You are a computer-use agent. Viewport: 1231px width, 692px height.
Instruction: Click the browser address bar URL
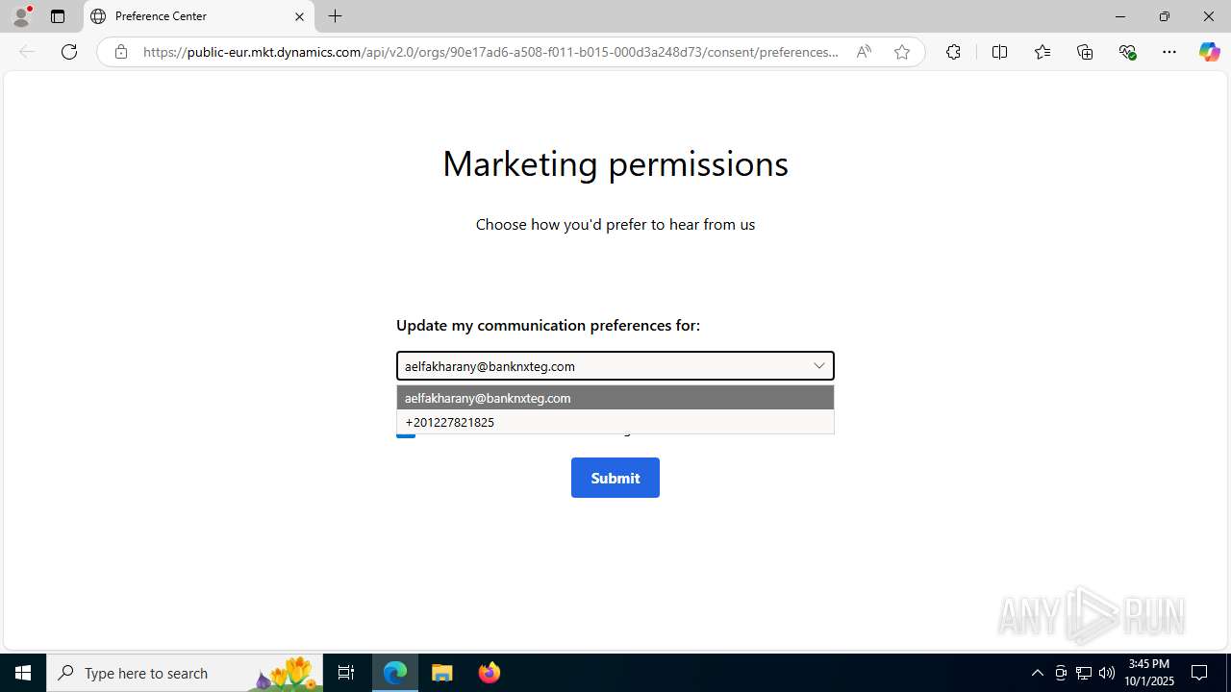click(x=490, y=52)
